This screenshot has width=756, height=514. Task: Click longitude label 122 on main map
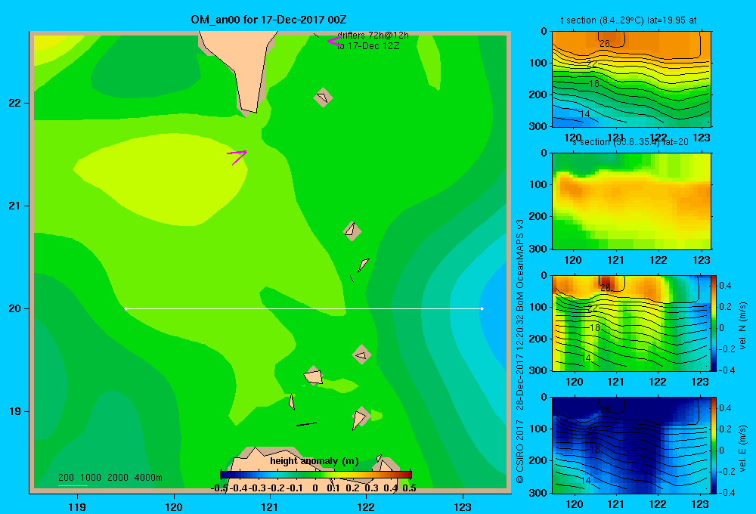[x=366, y=506]
